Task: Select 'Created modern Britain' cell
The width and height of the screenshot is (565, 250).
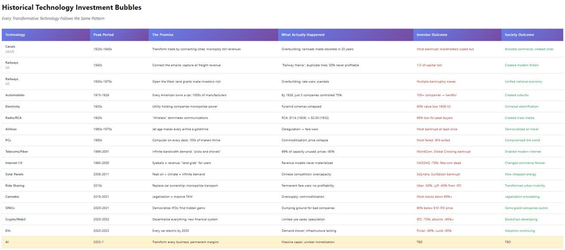Action: [x=532, y=65]
